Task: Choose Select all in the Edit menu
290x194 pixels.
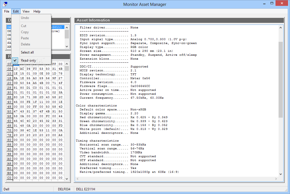Action: [x=31, y=52]
